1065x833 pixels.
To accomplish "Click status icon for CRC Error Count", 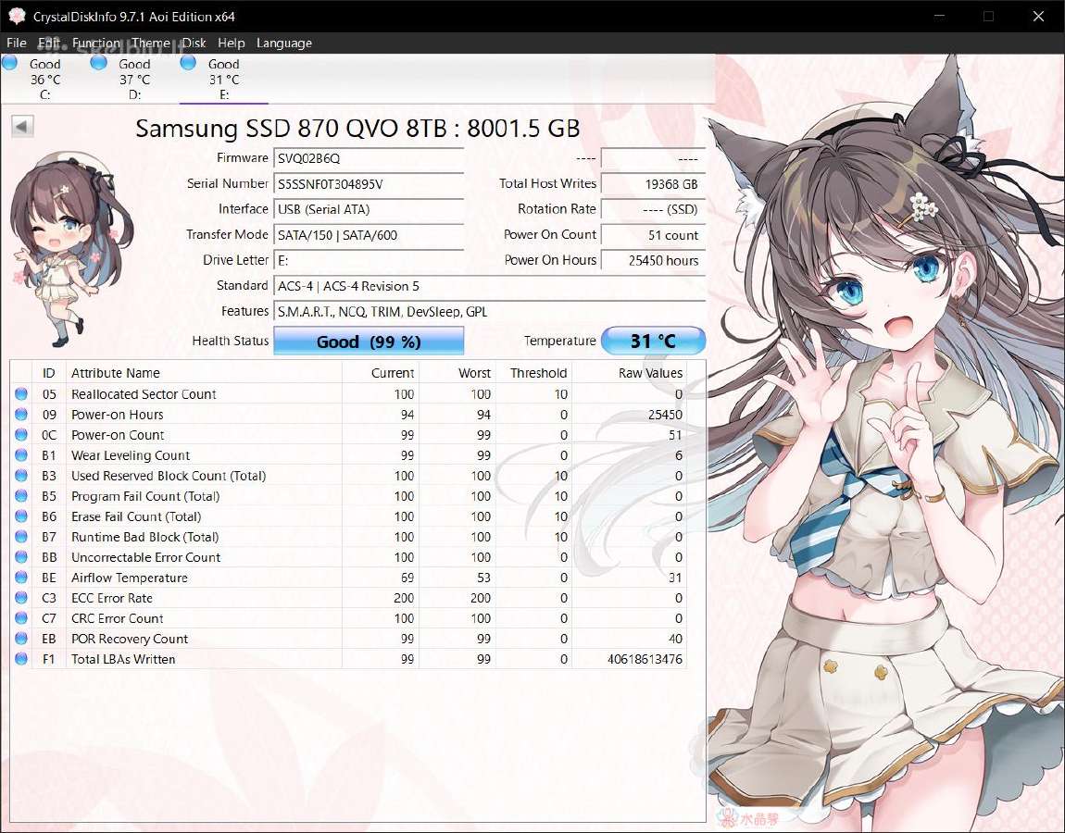I will [x=21, y=617].
